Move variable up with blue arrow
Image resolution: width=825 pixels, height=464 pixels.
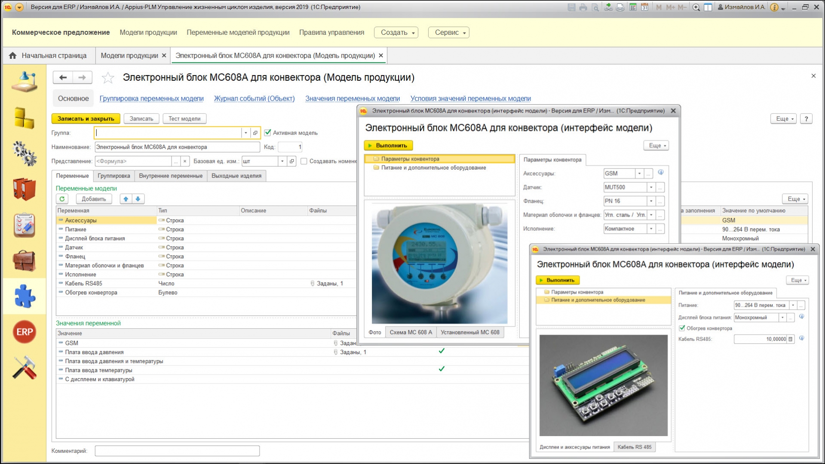pos(126,199)
